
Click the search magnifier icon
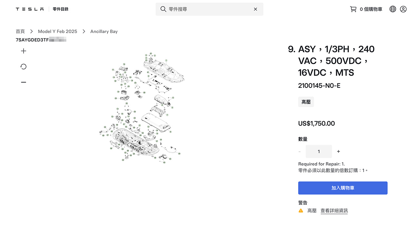pos(163,9)
